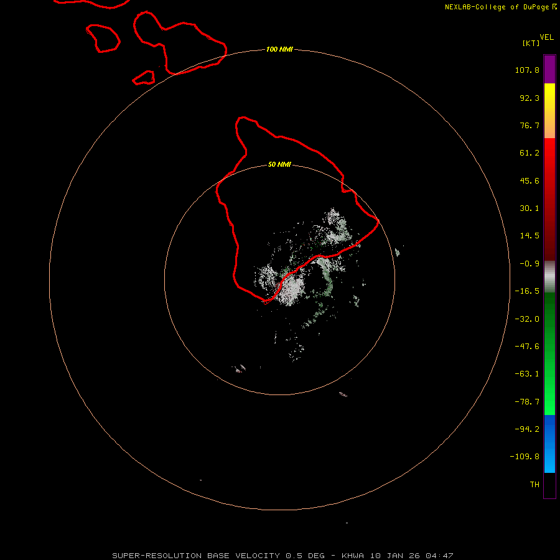The height and width of the screenshot is (560, 560).
Task: Click the -0.9 velocity scale value
Action: 530,264
